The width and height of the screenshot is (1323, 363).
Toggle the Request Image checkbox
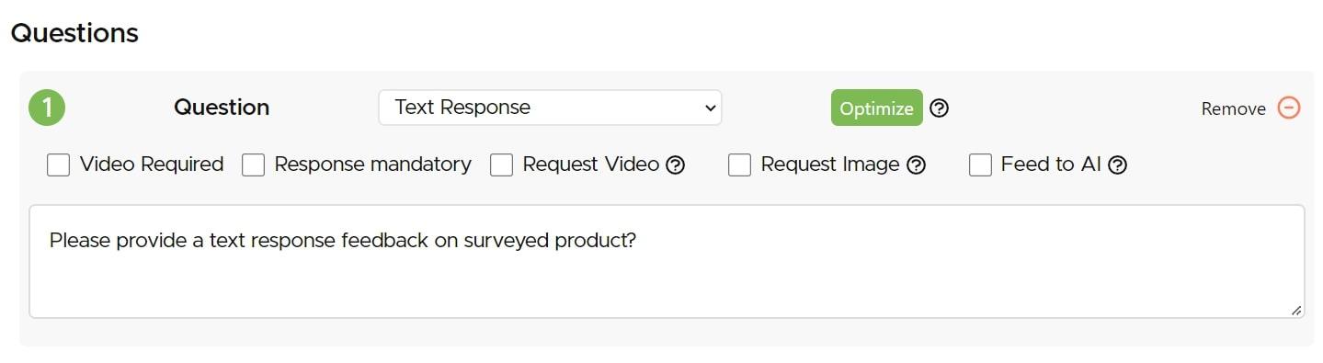(739, 164)
